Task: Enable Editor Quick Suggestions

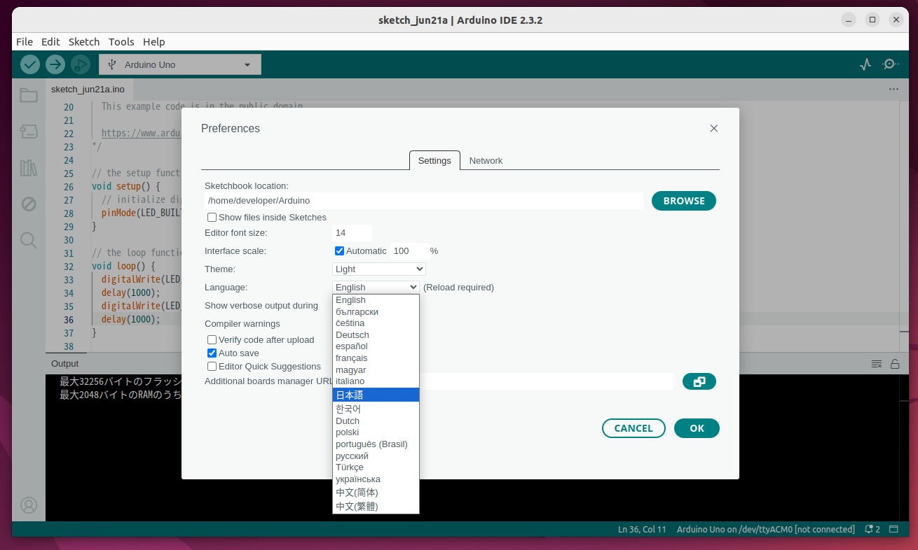Action: point(212,366)
